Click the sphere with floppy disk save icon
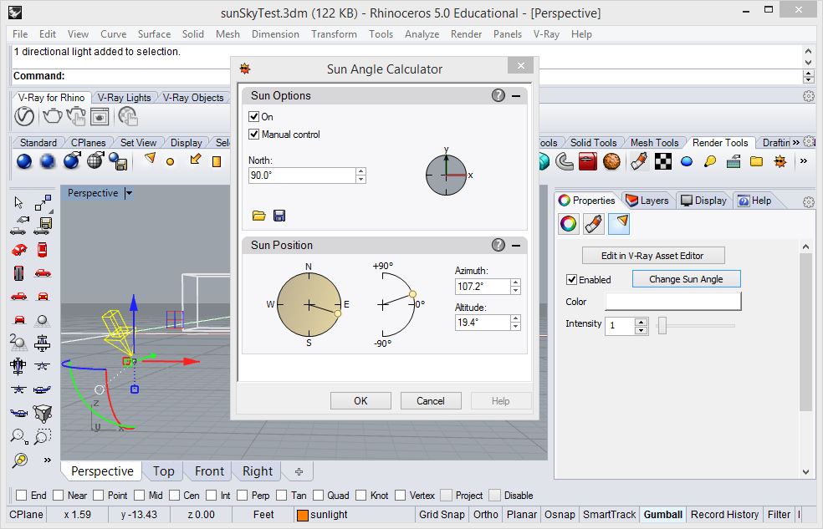The width and height of the screenshot is (823, 529). [x=119, y=161]
